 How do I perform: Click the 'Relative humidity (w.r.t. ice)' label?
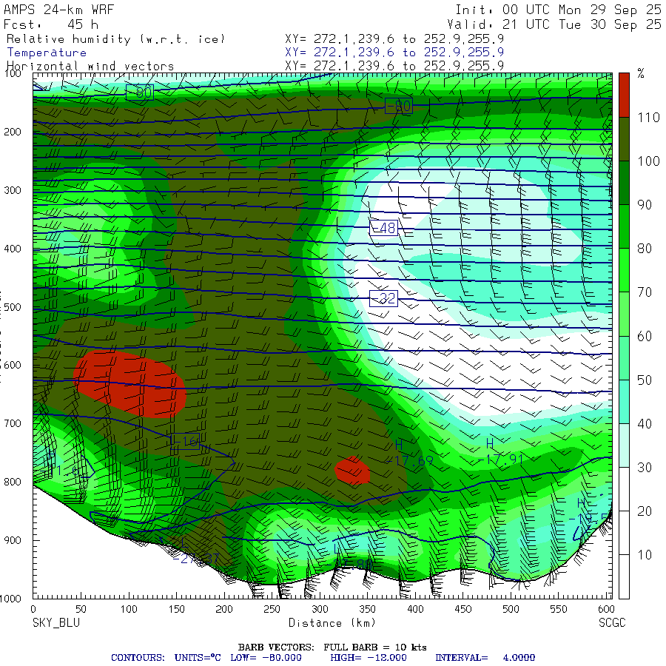coord(115,39)
